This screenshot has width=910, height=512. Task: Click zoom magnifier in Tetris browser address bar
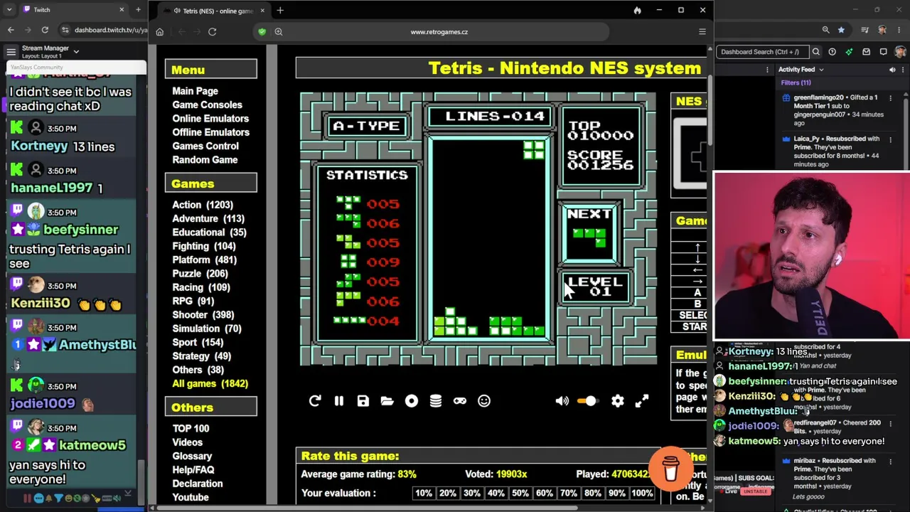[279, 31]
